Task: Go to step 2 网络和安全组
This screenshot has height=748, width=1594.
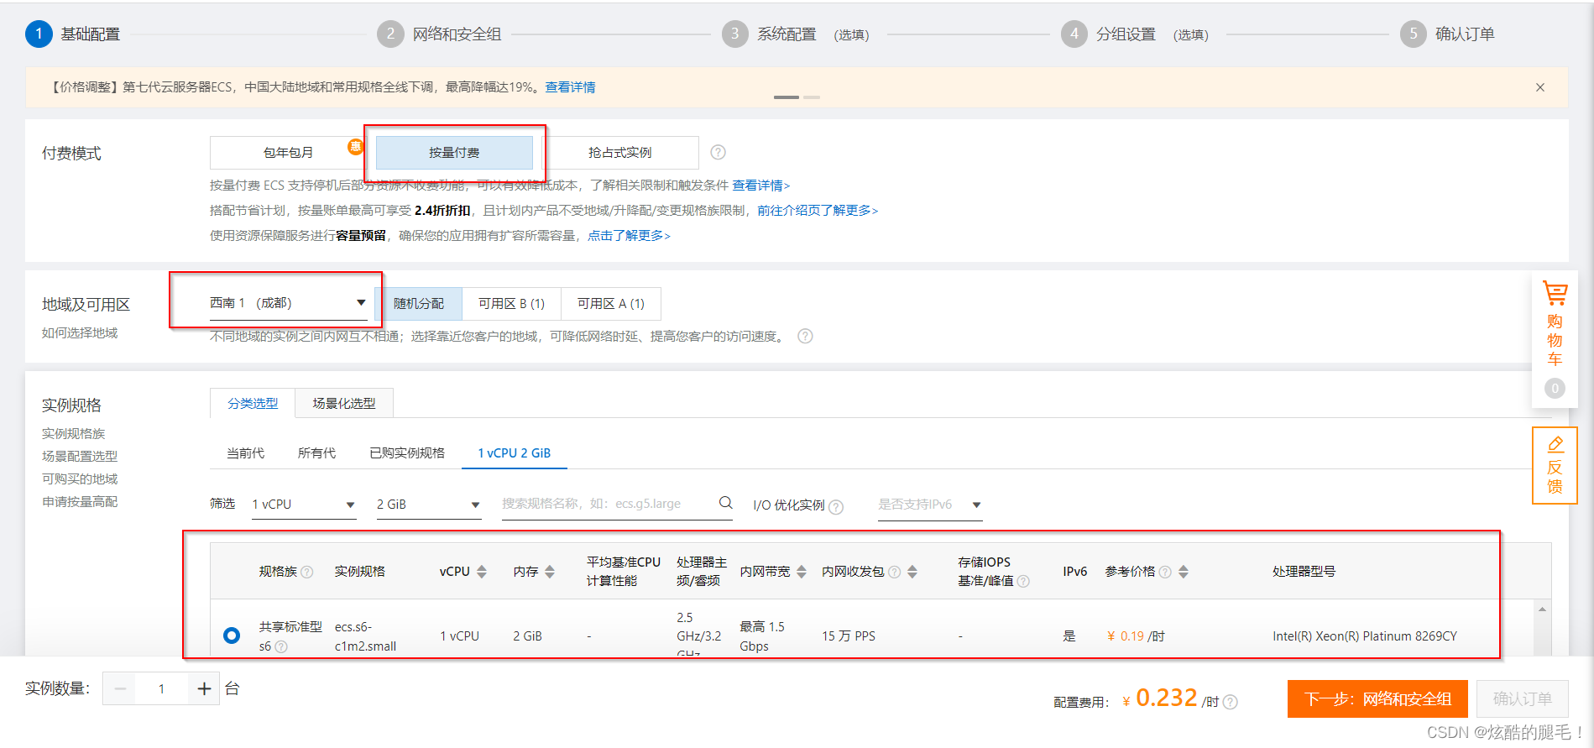Action: [x=440, y=34]
